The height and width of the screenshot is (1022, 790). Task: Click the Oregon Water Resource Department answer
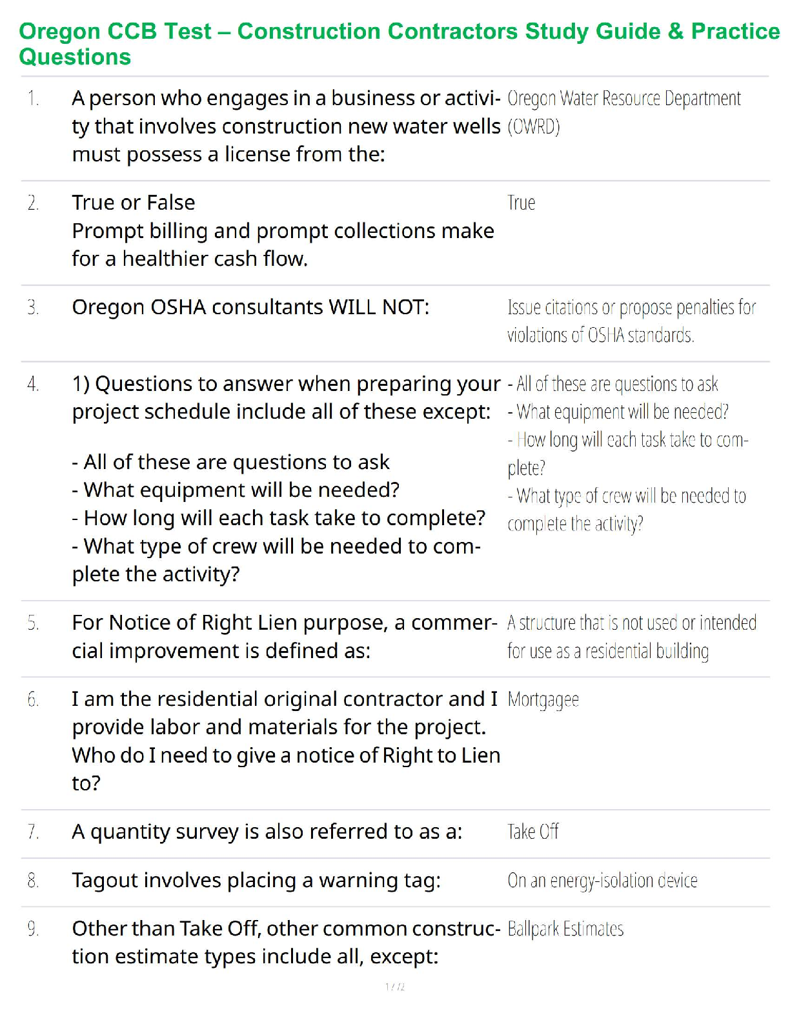(x=623, y=112)
